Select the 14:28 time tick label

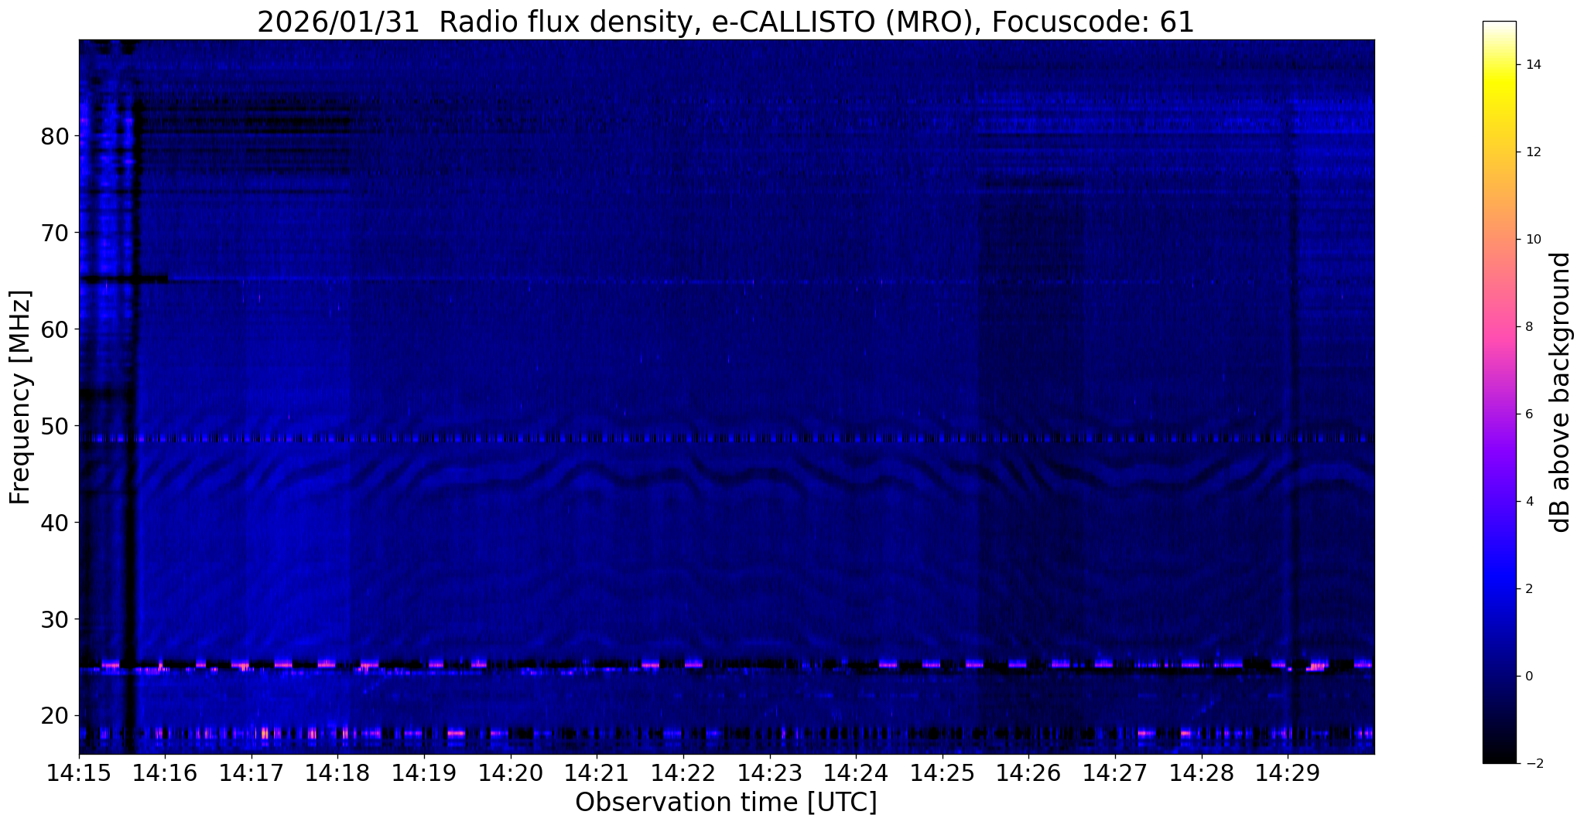coord(1201,772)
